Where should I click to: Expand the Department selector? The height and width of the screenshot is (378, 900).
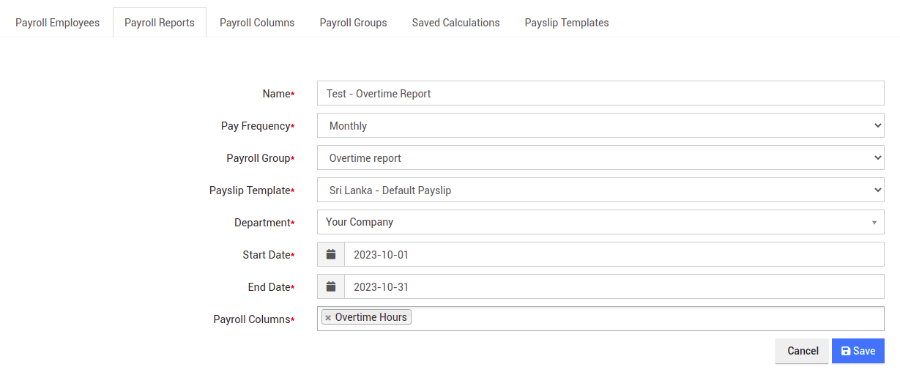coord(600,222)
